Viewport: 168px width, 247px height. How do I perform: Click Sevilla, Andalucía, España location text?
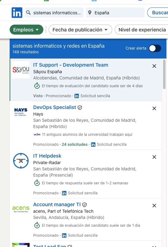click(69, 217)
